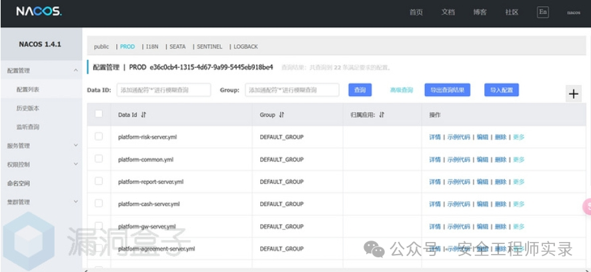Switch to the SEATA namespace tab

177,47
